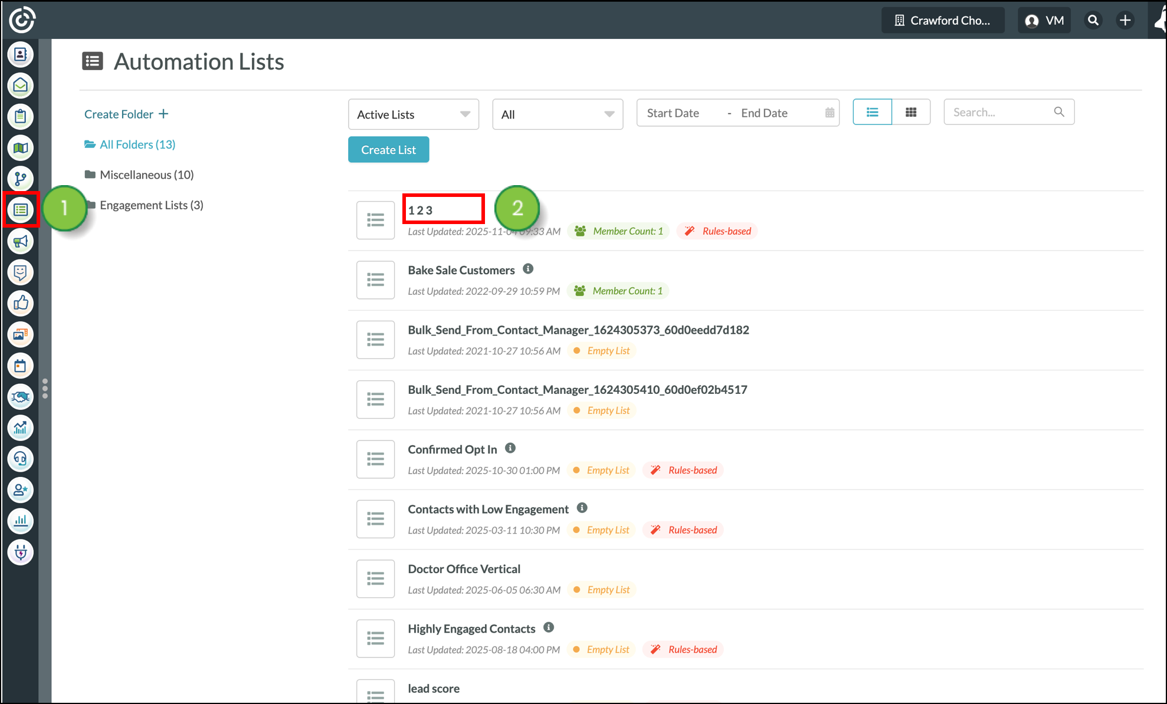Open the plug integrations sidebar icon
The height and width of the screenshot is (704, 1167).
(21, 552)
